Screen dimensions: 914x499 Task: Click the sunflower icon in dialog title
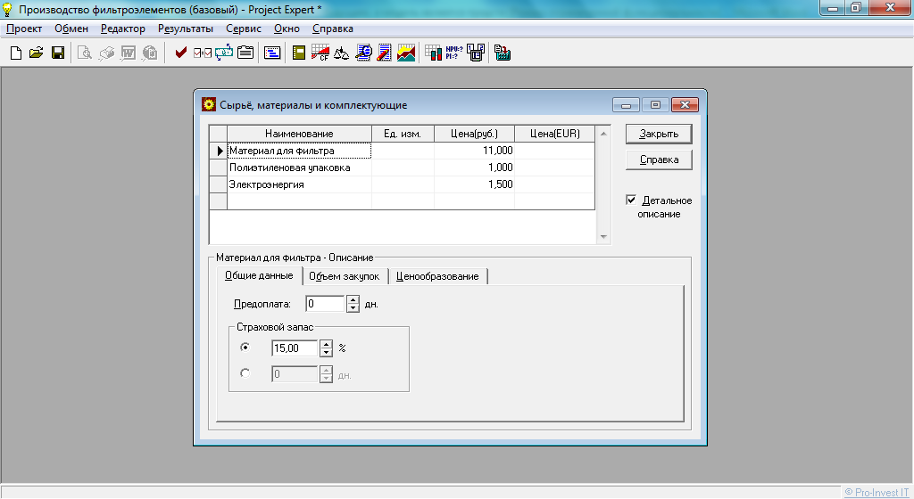tap(208, 104)
